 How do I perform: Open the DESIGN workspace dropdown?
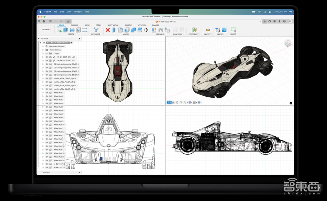tap(46, 30)
